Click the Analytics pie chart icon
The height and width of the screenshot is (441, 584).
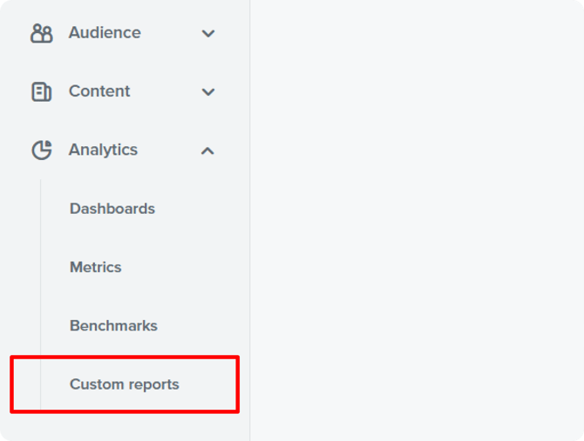pyautogui.click(x=41, y=150)
